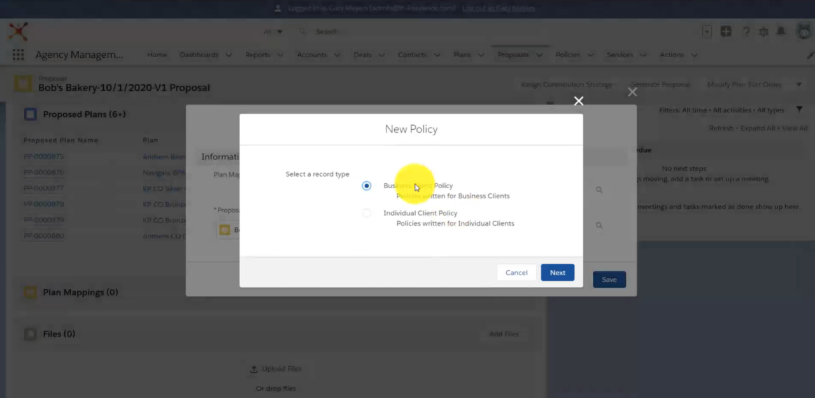Open the global actions plus icon
The width and height of the screenshot is (815, 398).
[726, 31]
